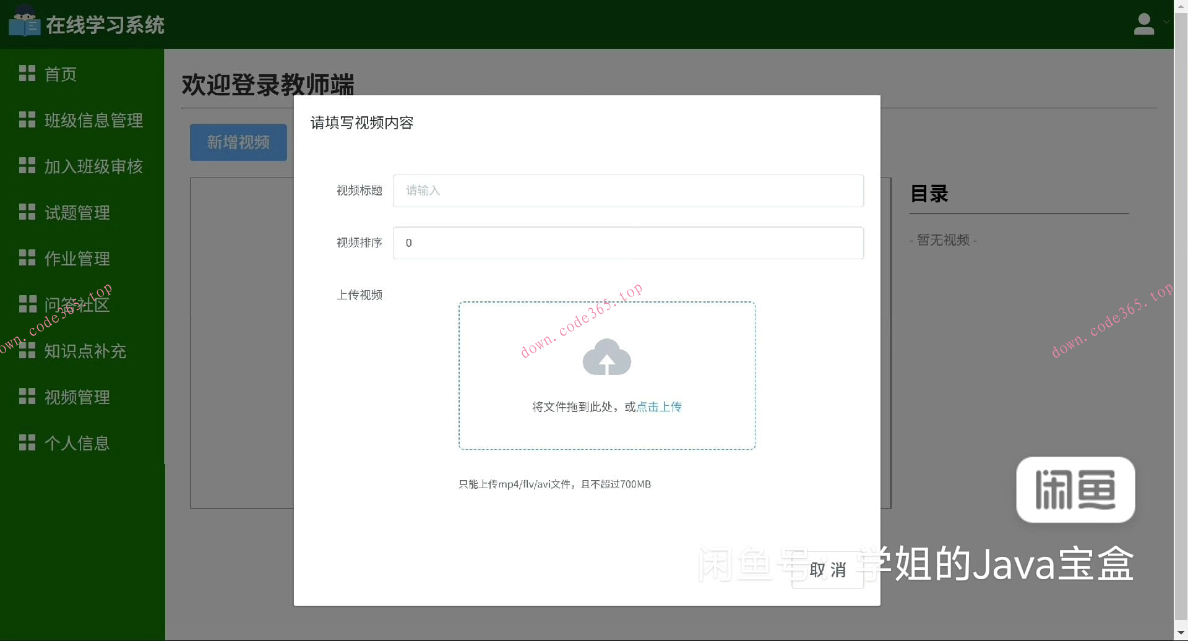1188x641 pixels.
Task: Click the 点击上传 upload link
Action: (x=659, y=407)
